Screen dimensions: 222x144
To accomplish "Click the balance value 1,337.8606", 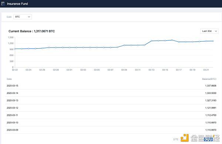I will click(x=211, y=86).
